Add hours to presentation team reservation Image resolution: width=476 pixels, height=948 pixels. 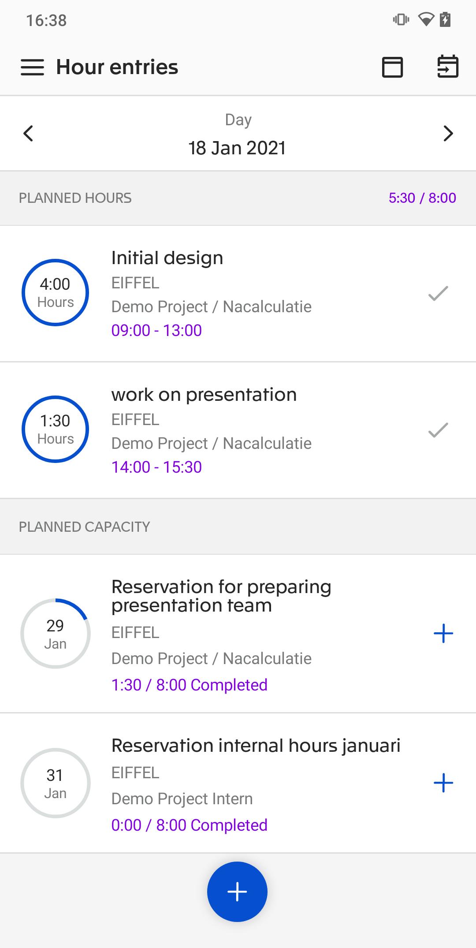click(x=443, y=634)
